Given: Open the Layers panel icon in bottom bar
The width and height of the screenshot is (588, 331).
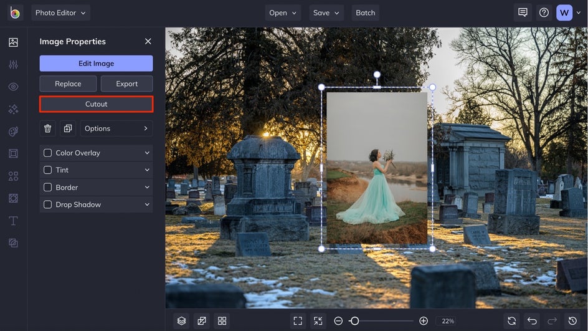Looking at the screenshot, I should click(181, 321).
